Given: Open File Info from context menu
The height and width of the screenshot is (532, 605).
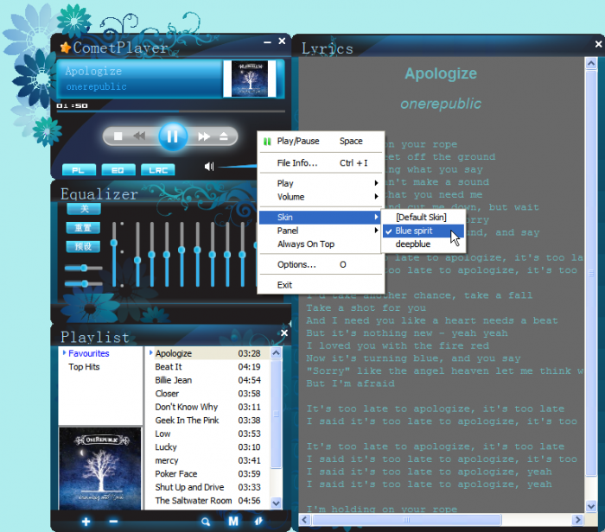Looking at the screenshot, I should coord(321,163).
